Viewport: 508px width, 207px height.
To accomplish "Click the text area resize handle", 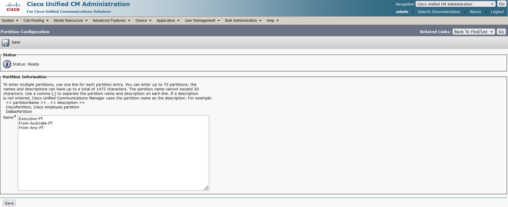I will [206, 188].
